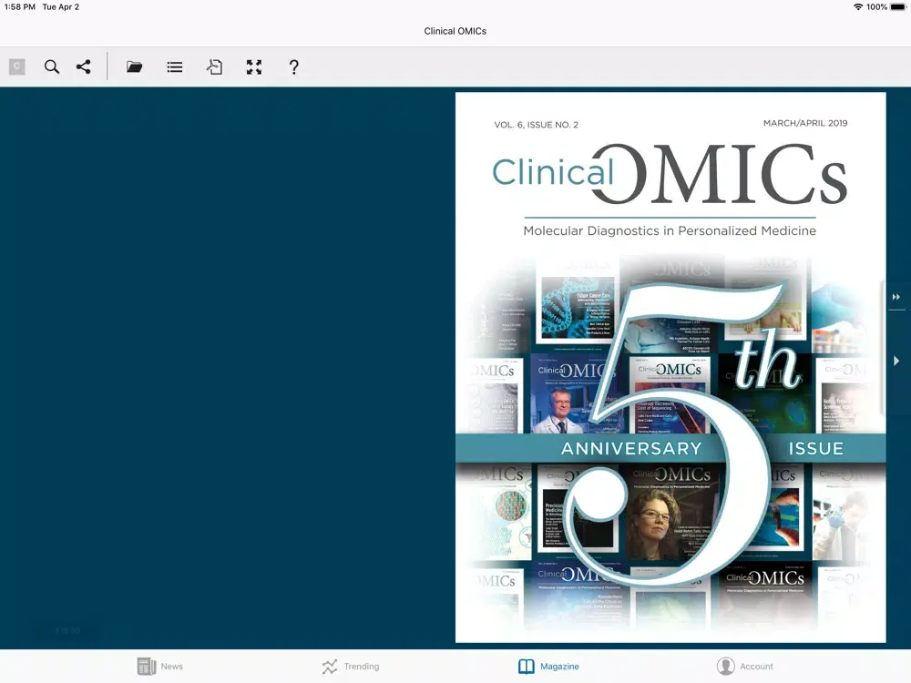The width and height of the screenshot is (911, 683).
Task: Show the table of contents list
Action: pyautogui.click(x=174, y=66)
